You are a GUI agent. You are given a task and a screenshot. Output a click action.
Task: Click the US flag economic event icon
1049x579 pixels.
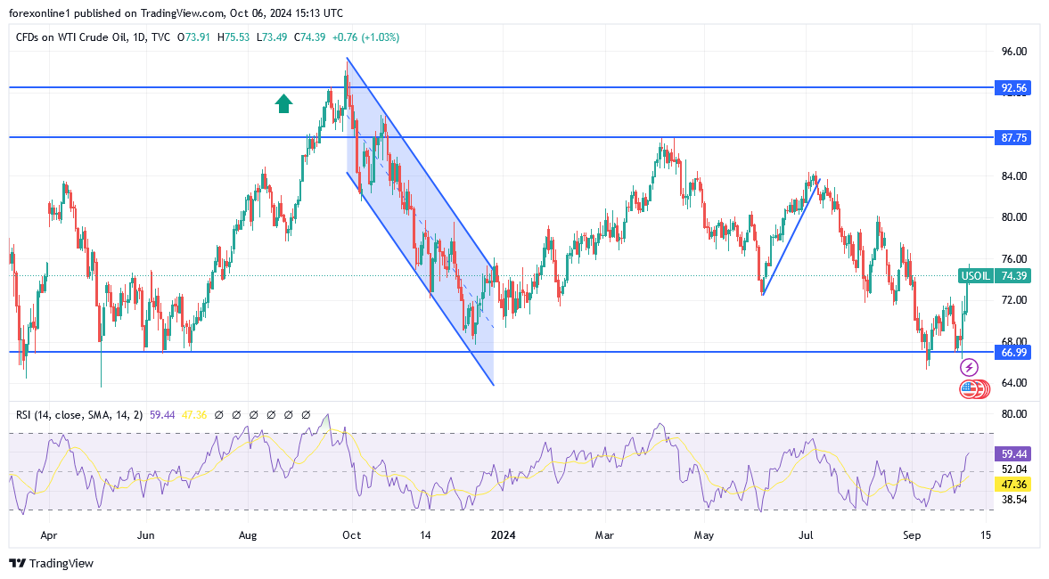tap(968, 389)
